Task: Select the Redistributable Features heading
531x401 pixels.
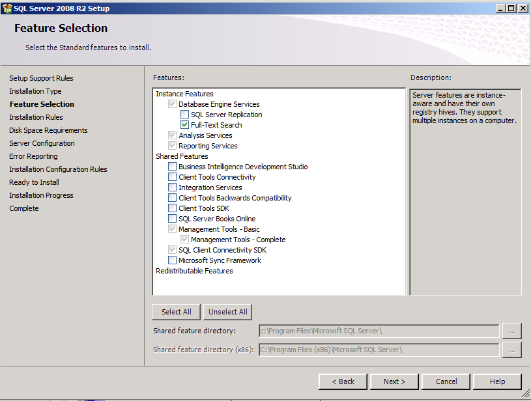Action: (194, 271)
